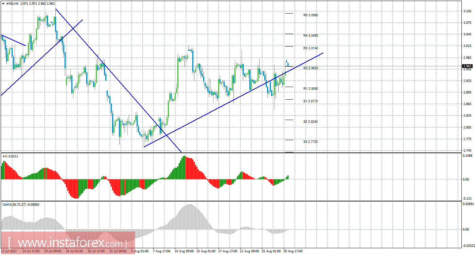The height and width of the screenshot is (255, 475).
Task: Click 2.745 on the price axis
Action: point(467,151)
